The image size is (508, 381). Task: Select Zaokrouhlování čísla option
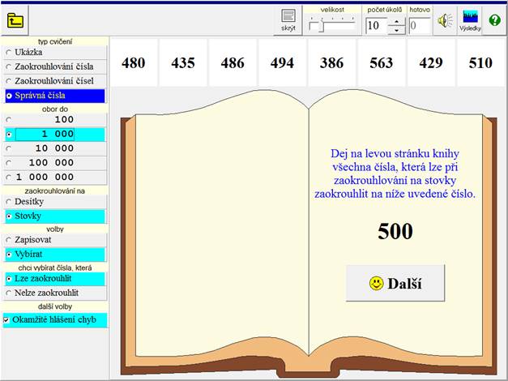(55, 66)
